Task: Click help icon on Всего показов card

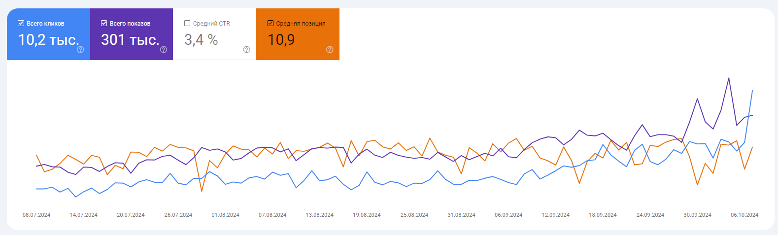Action: (x=164, y=49)
